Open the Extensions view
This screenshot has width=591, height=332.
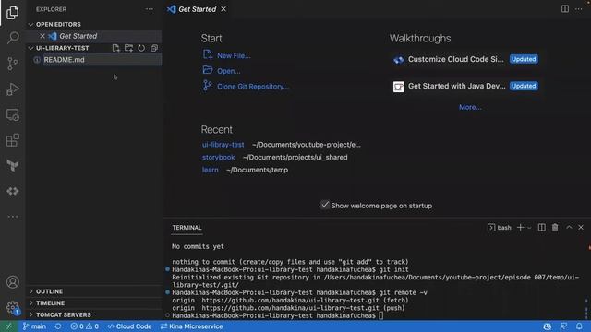click(x=12, y=140)
